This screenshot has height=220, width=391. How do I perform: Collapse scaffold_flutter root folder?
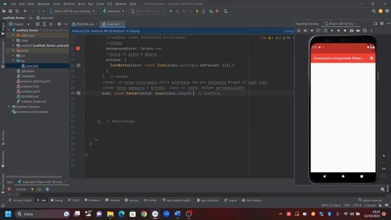tap(9, 30)
